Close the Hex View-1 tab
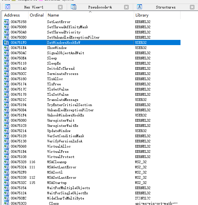 60,7
